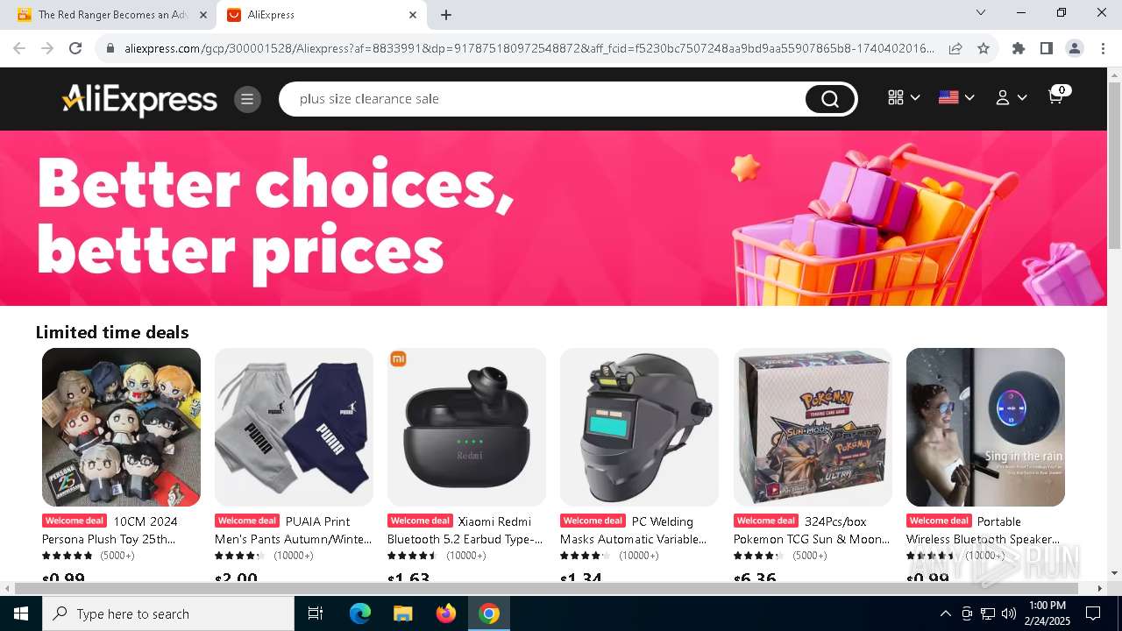Open Chrome extensions puzzle icon
1122x631 pixels.
(x=1019, y=48)
